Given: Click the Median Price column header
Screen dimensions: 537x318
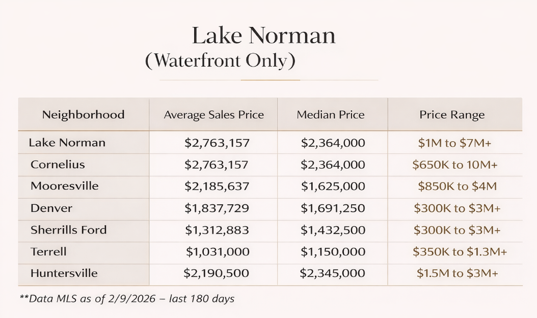Looking at the screenshot, I should click(x=331, y=115).
